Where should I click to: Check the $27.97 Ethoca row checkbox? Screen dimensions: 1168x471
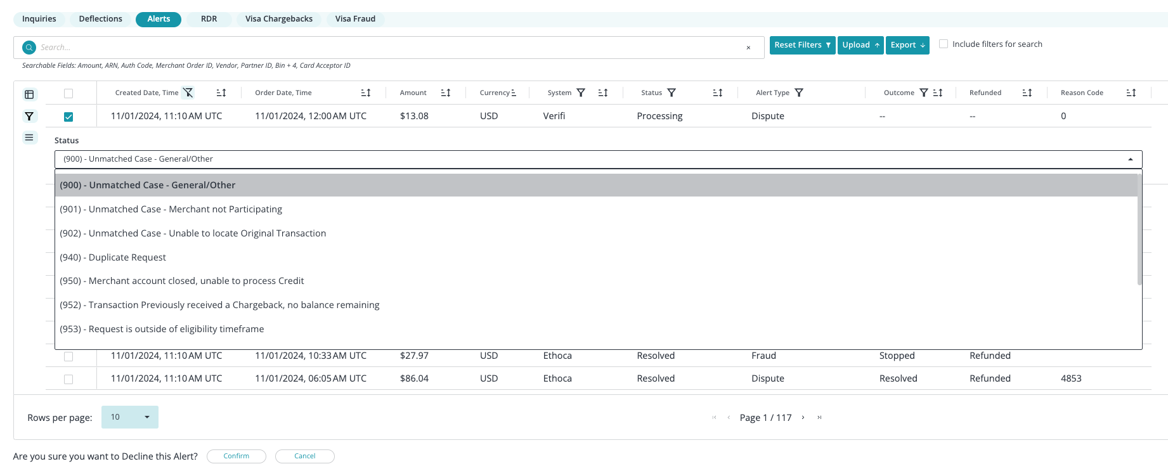[68, 356]
